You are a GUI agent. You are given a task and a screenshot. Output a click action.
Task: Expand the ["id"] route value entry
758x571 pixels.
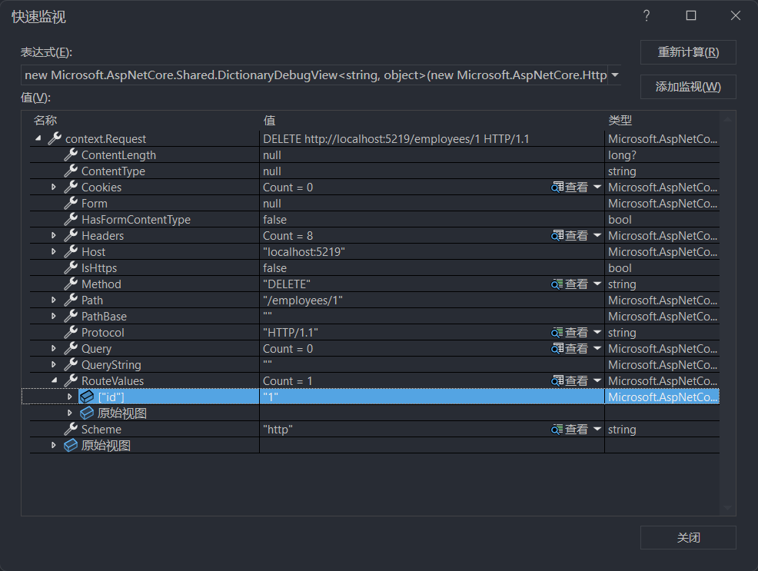70,397
